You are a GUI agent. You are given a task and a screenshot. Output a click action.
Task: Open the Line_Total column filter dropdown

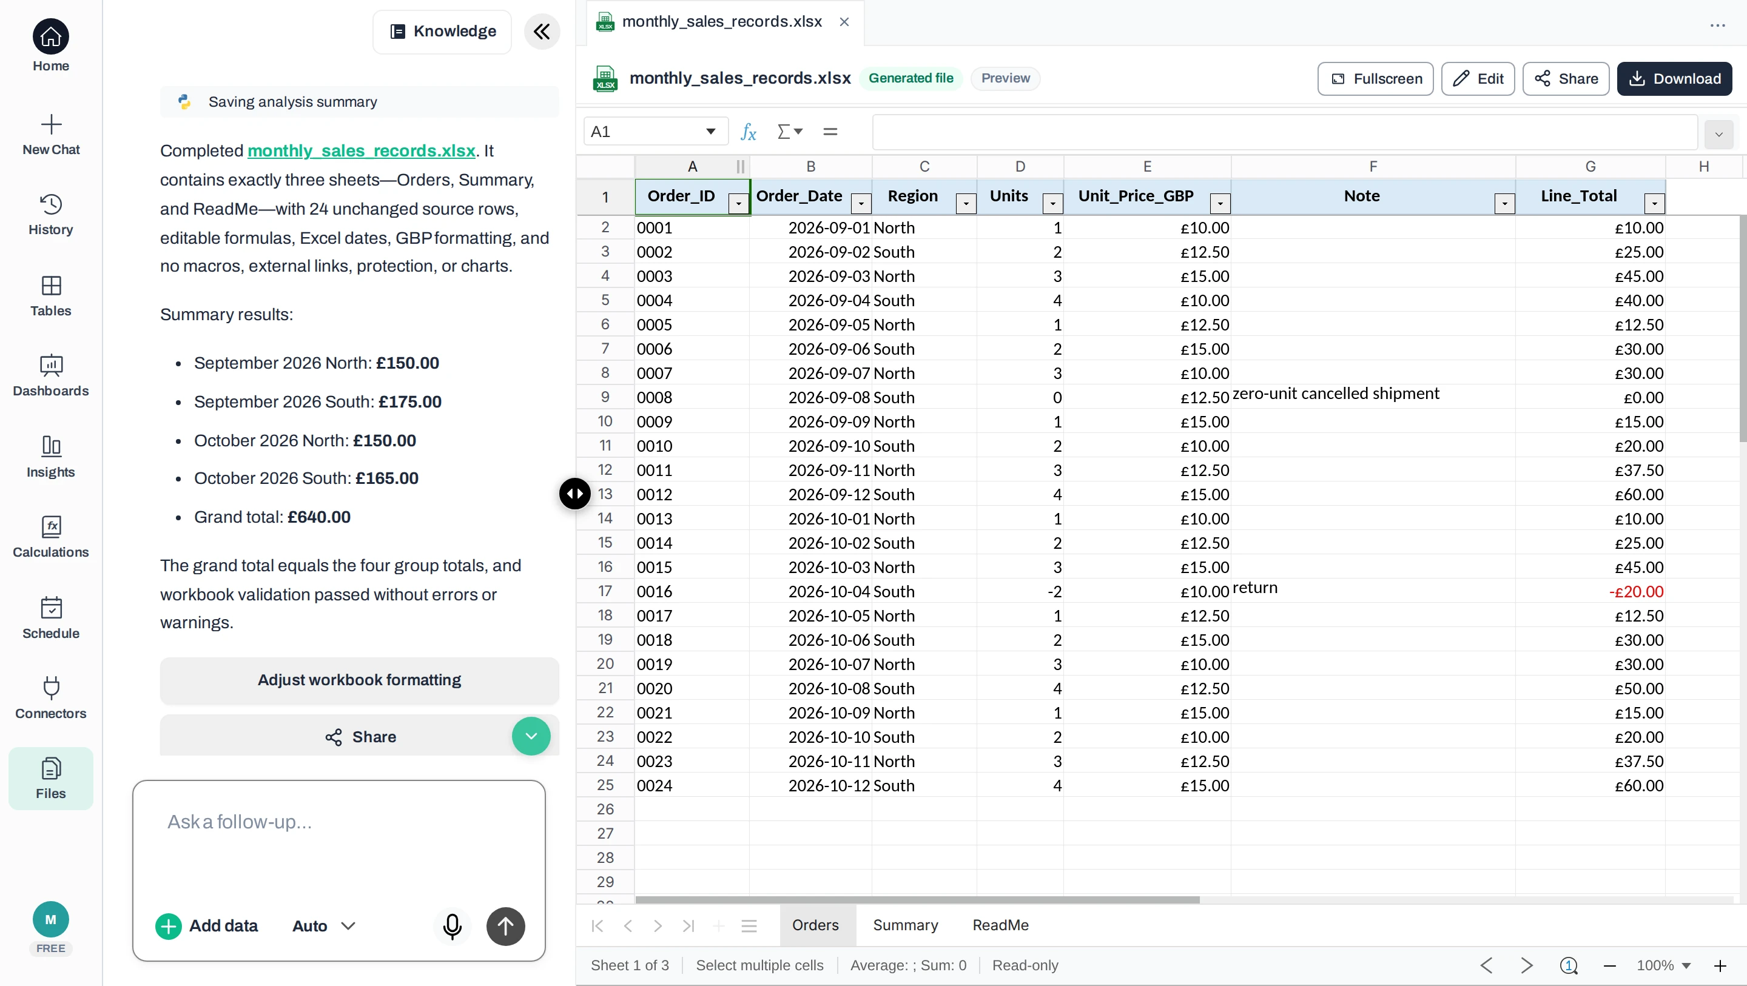point(1655,203)
